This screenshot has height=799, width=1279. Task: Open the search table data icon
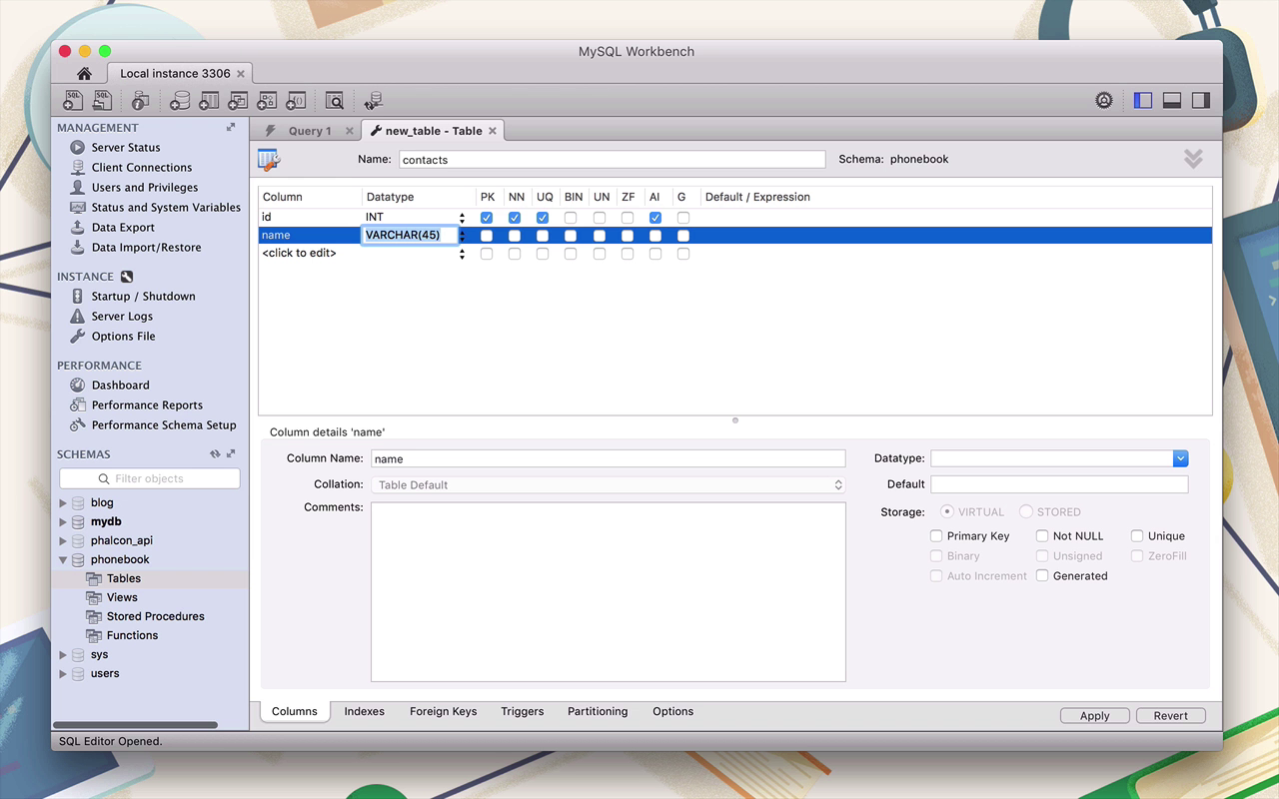pos(334,100)
